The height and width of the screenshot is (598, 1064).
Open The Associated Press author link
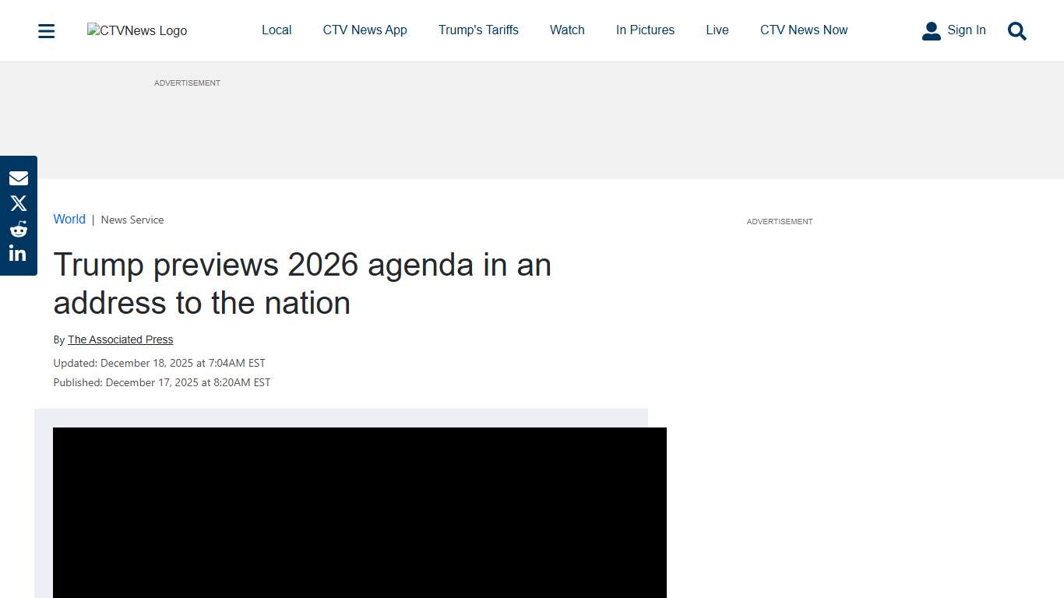click(x=120, y=339)
